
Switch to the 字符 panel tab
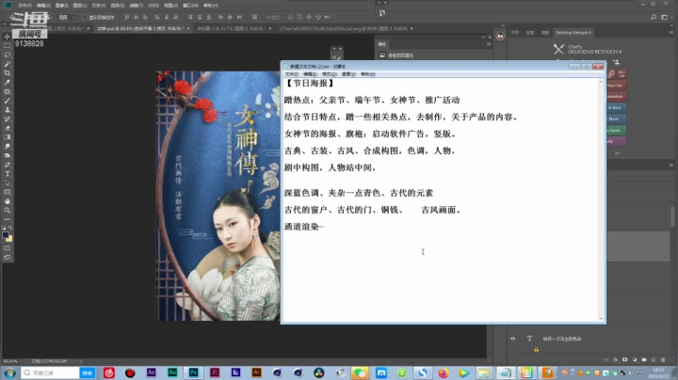515,32
